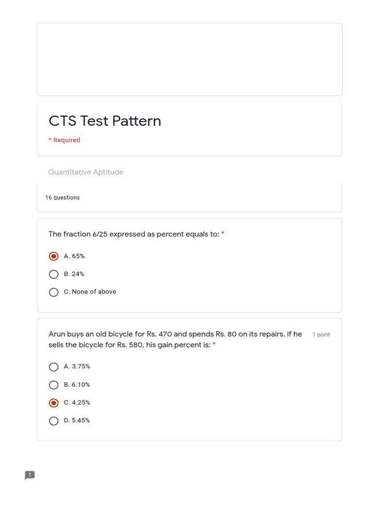
Task: Click the red asterisk after 'percent equals to:'
Action: [223, 234]
